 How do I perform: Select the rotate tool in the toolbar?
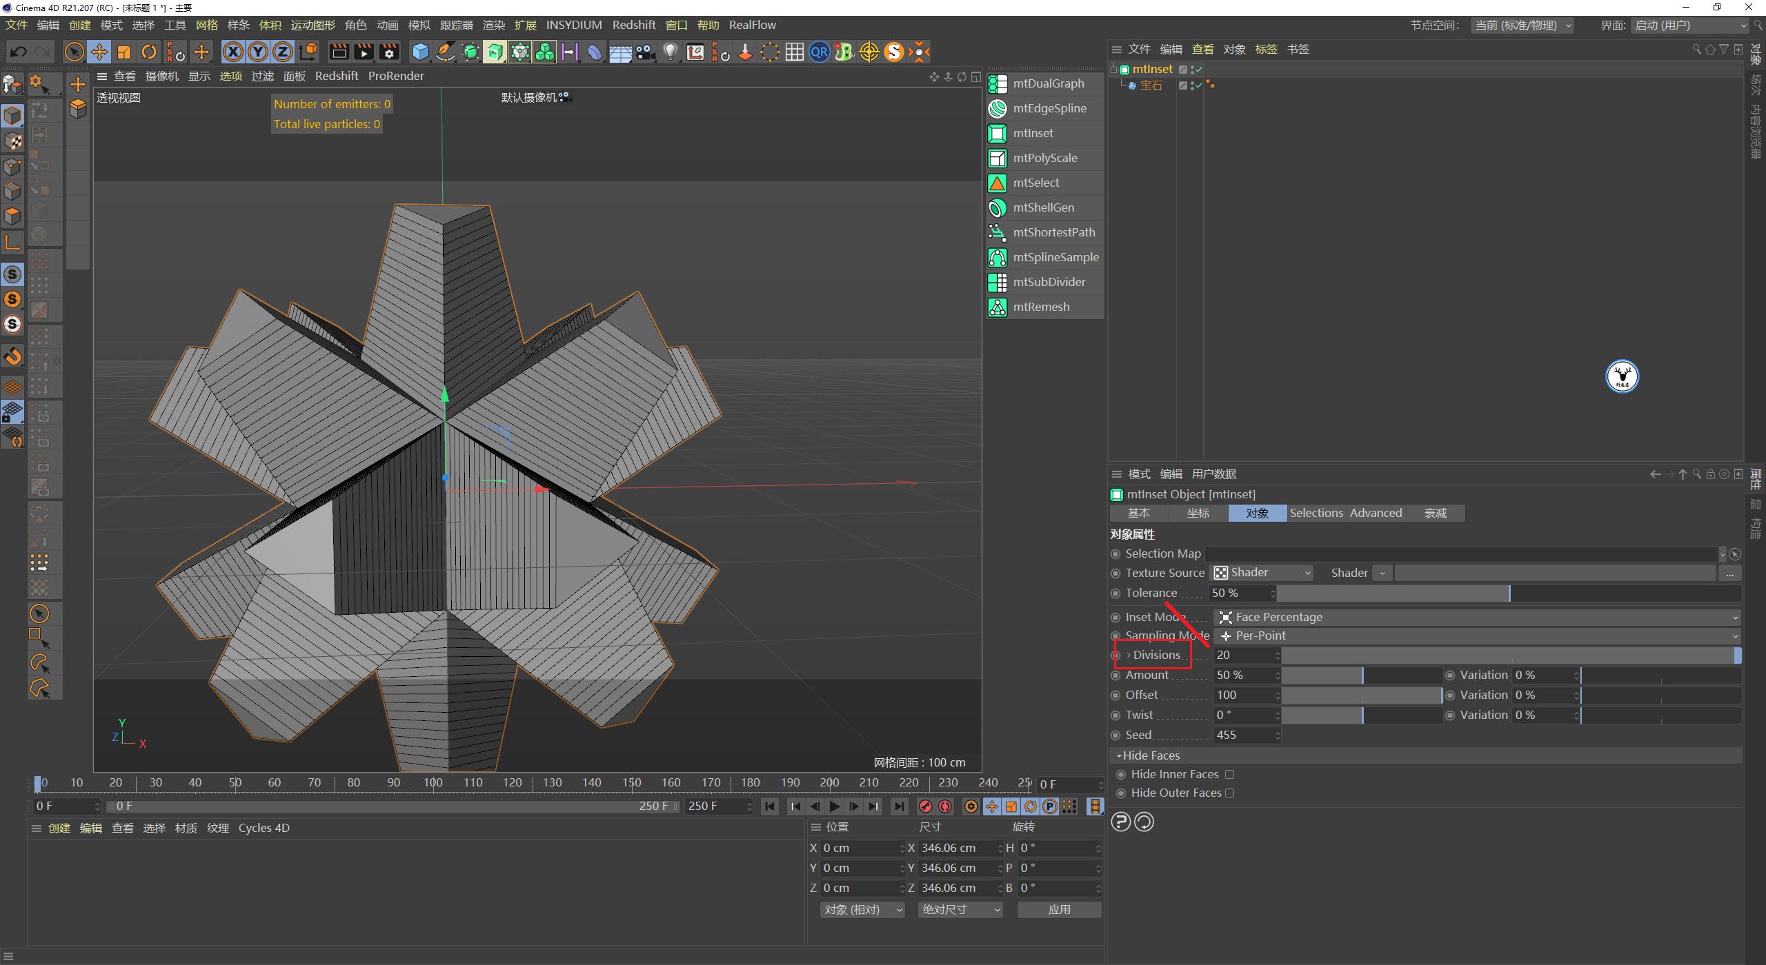point(148,52)
